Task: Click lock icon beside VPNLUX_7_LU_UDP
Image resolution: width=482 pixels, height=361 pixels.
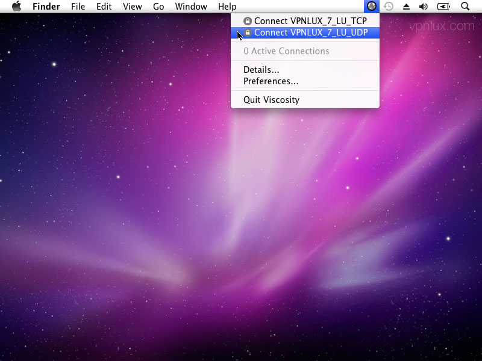Action: click(248, 32)
